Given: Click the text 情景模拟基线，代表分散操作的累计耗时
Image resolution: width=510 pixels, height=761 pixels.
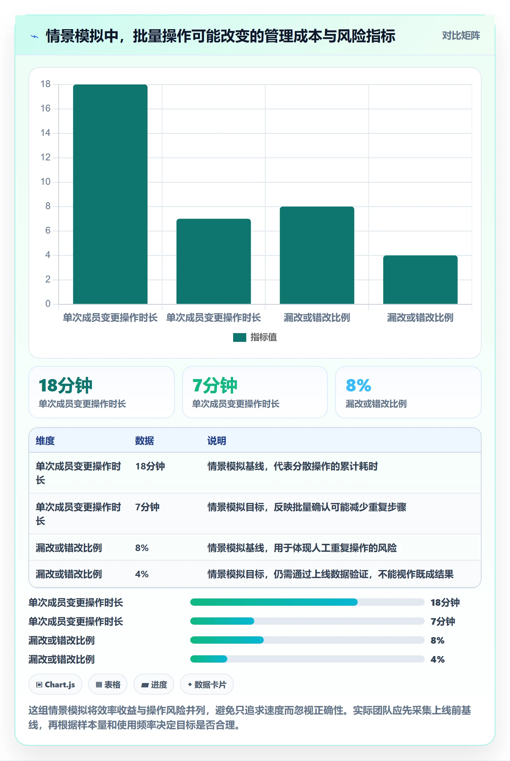Looking at the screenshot, I should 293,467.
